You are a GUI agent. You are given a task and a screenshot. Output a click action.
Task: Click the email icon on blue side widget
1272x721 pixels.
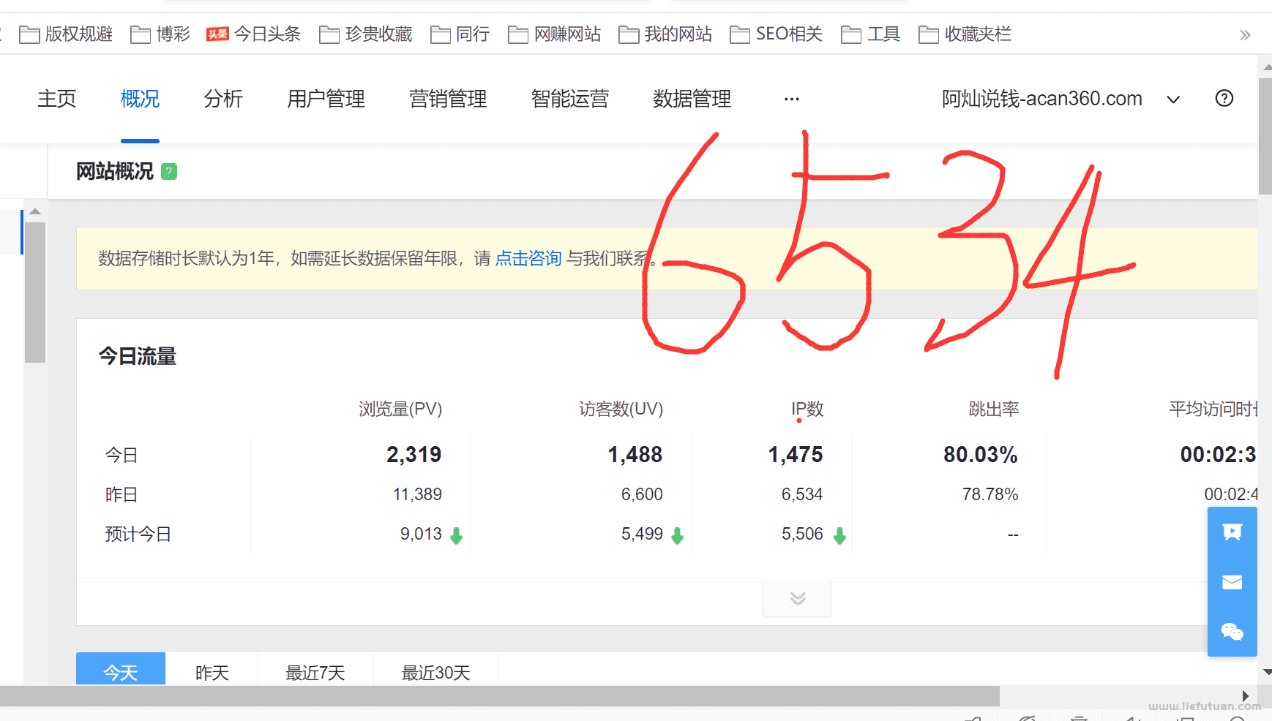[x=1232, y=582]
